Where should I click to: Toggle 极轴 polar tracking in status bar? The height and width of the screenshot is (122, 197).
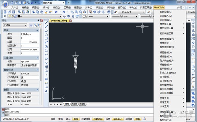pos(76,119)
